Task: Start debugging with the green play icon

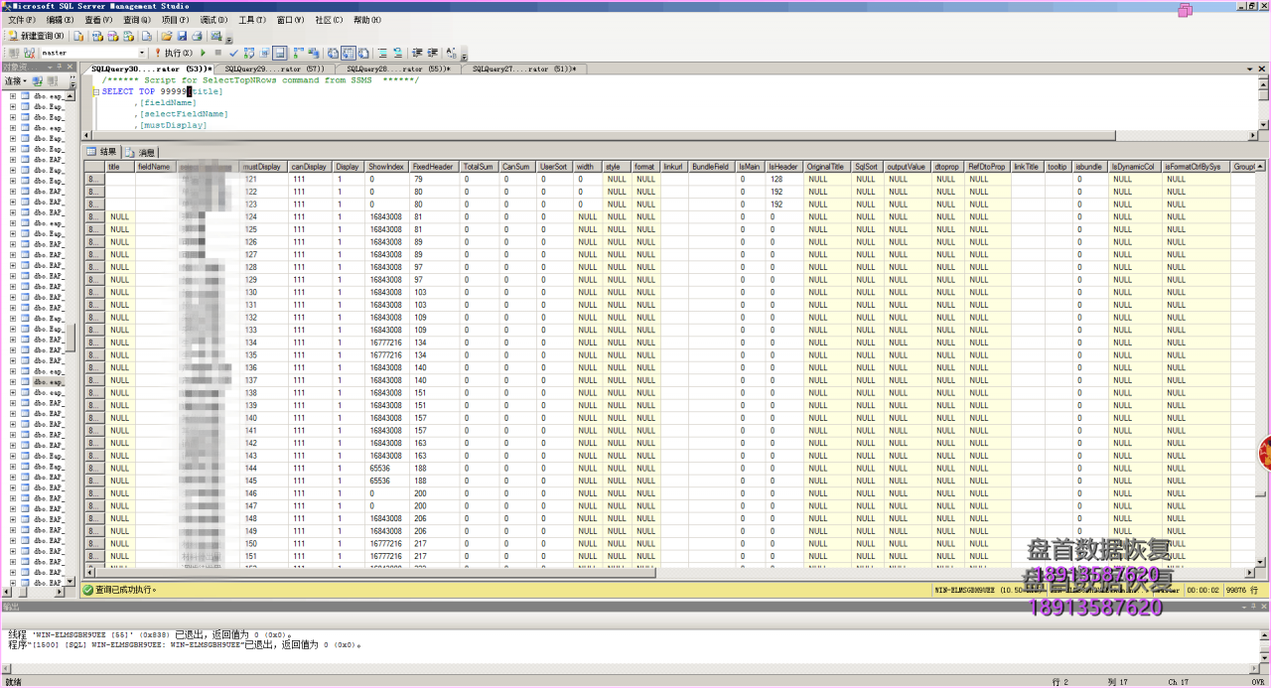Action: (203, 53)
